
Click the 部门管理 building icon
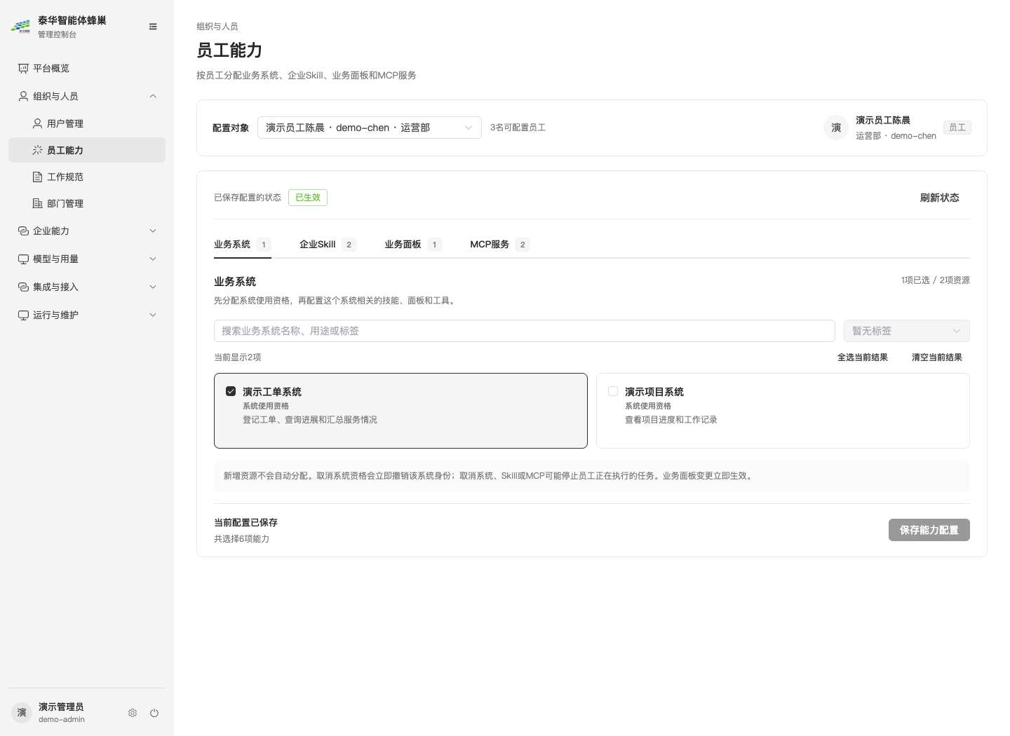[37, 203]
